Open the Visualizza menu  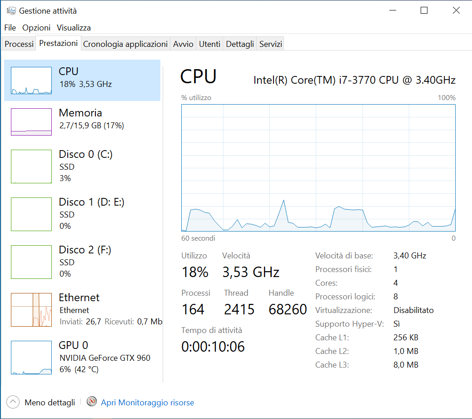74,28
